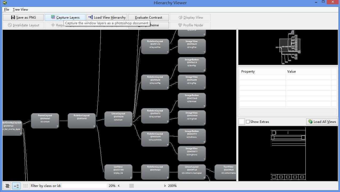Select the ImageView id/imgMenu node

[x=192, y=154]
